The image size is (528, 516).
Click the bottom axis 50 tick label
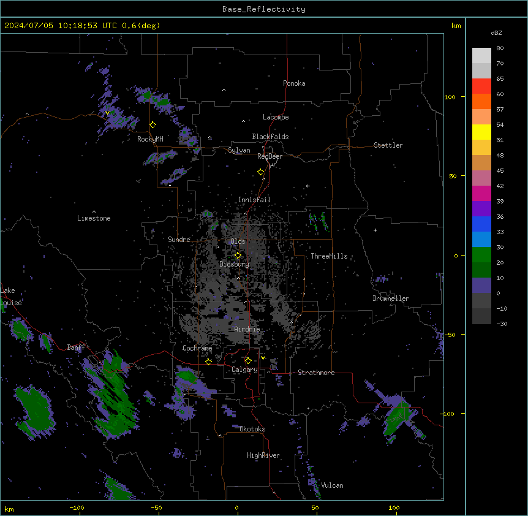315,507
